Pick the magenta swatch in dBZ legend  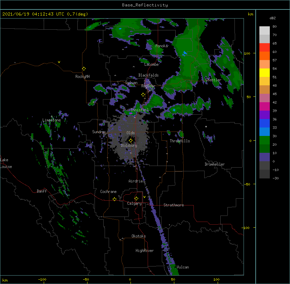[x=264, y=106]
